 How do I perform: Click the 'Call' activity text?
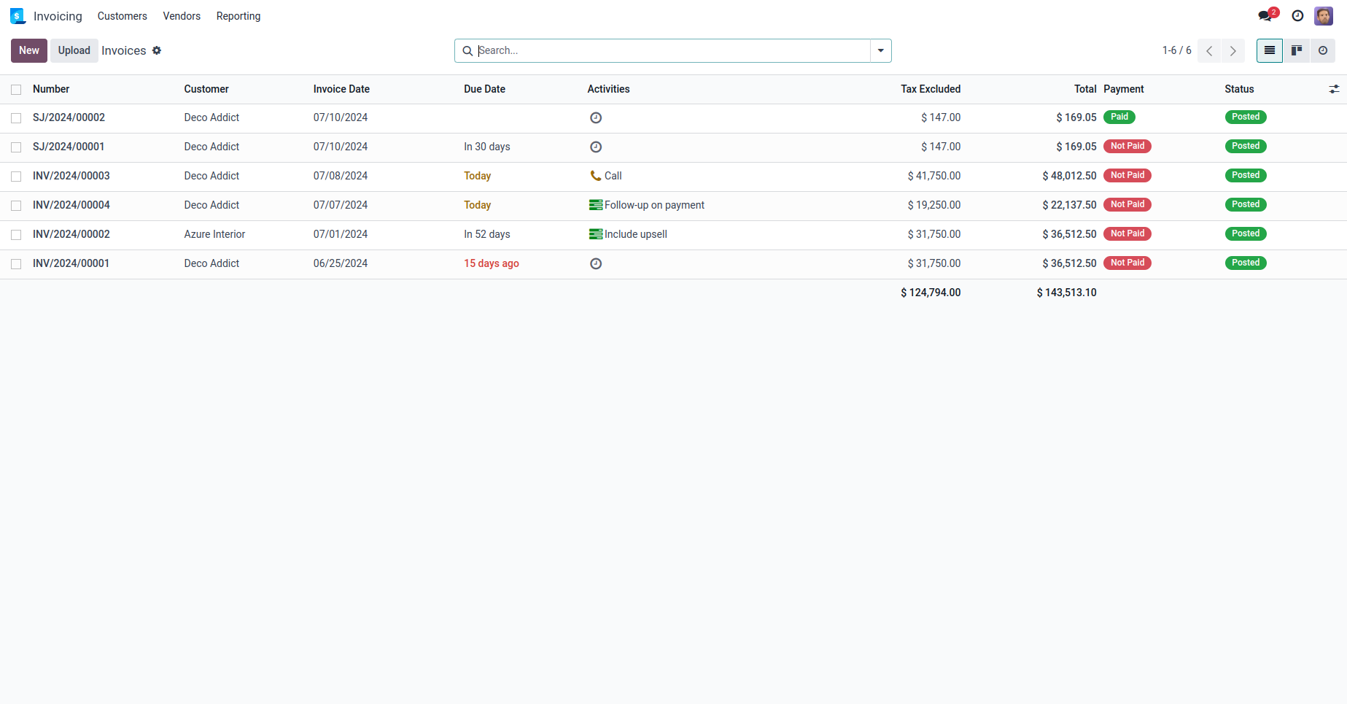(613, 176)
